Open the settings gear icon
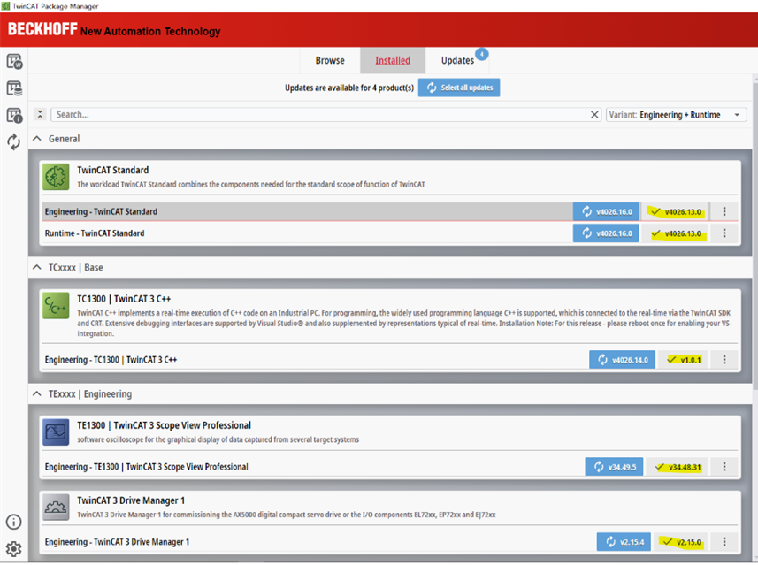758x565 pixels. 14,548
